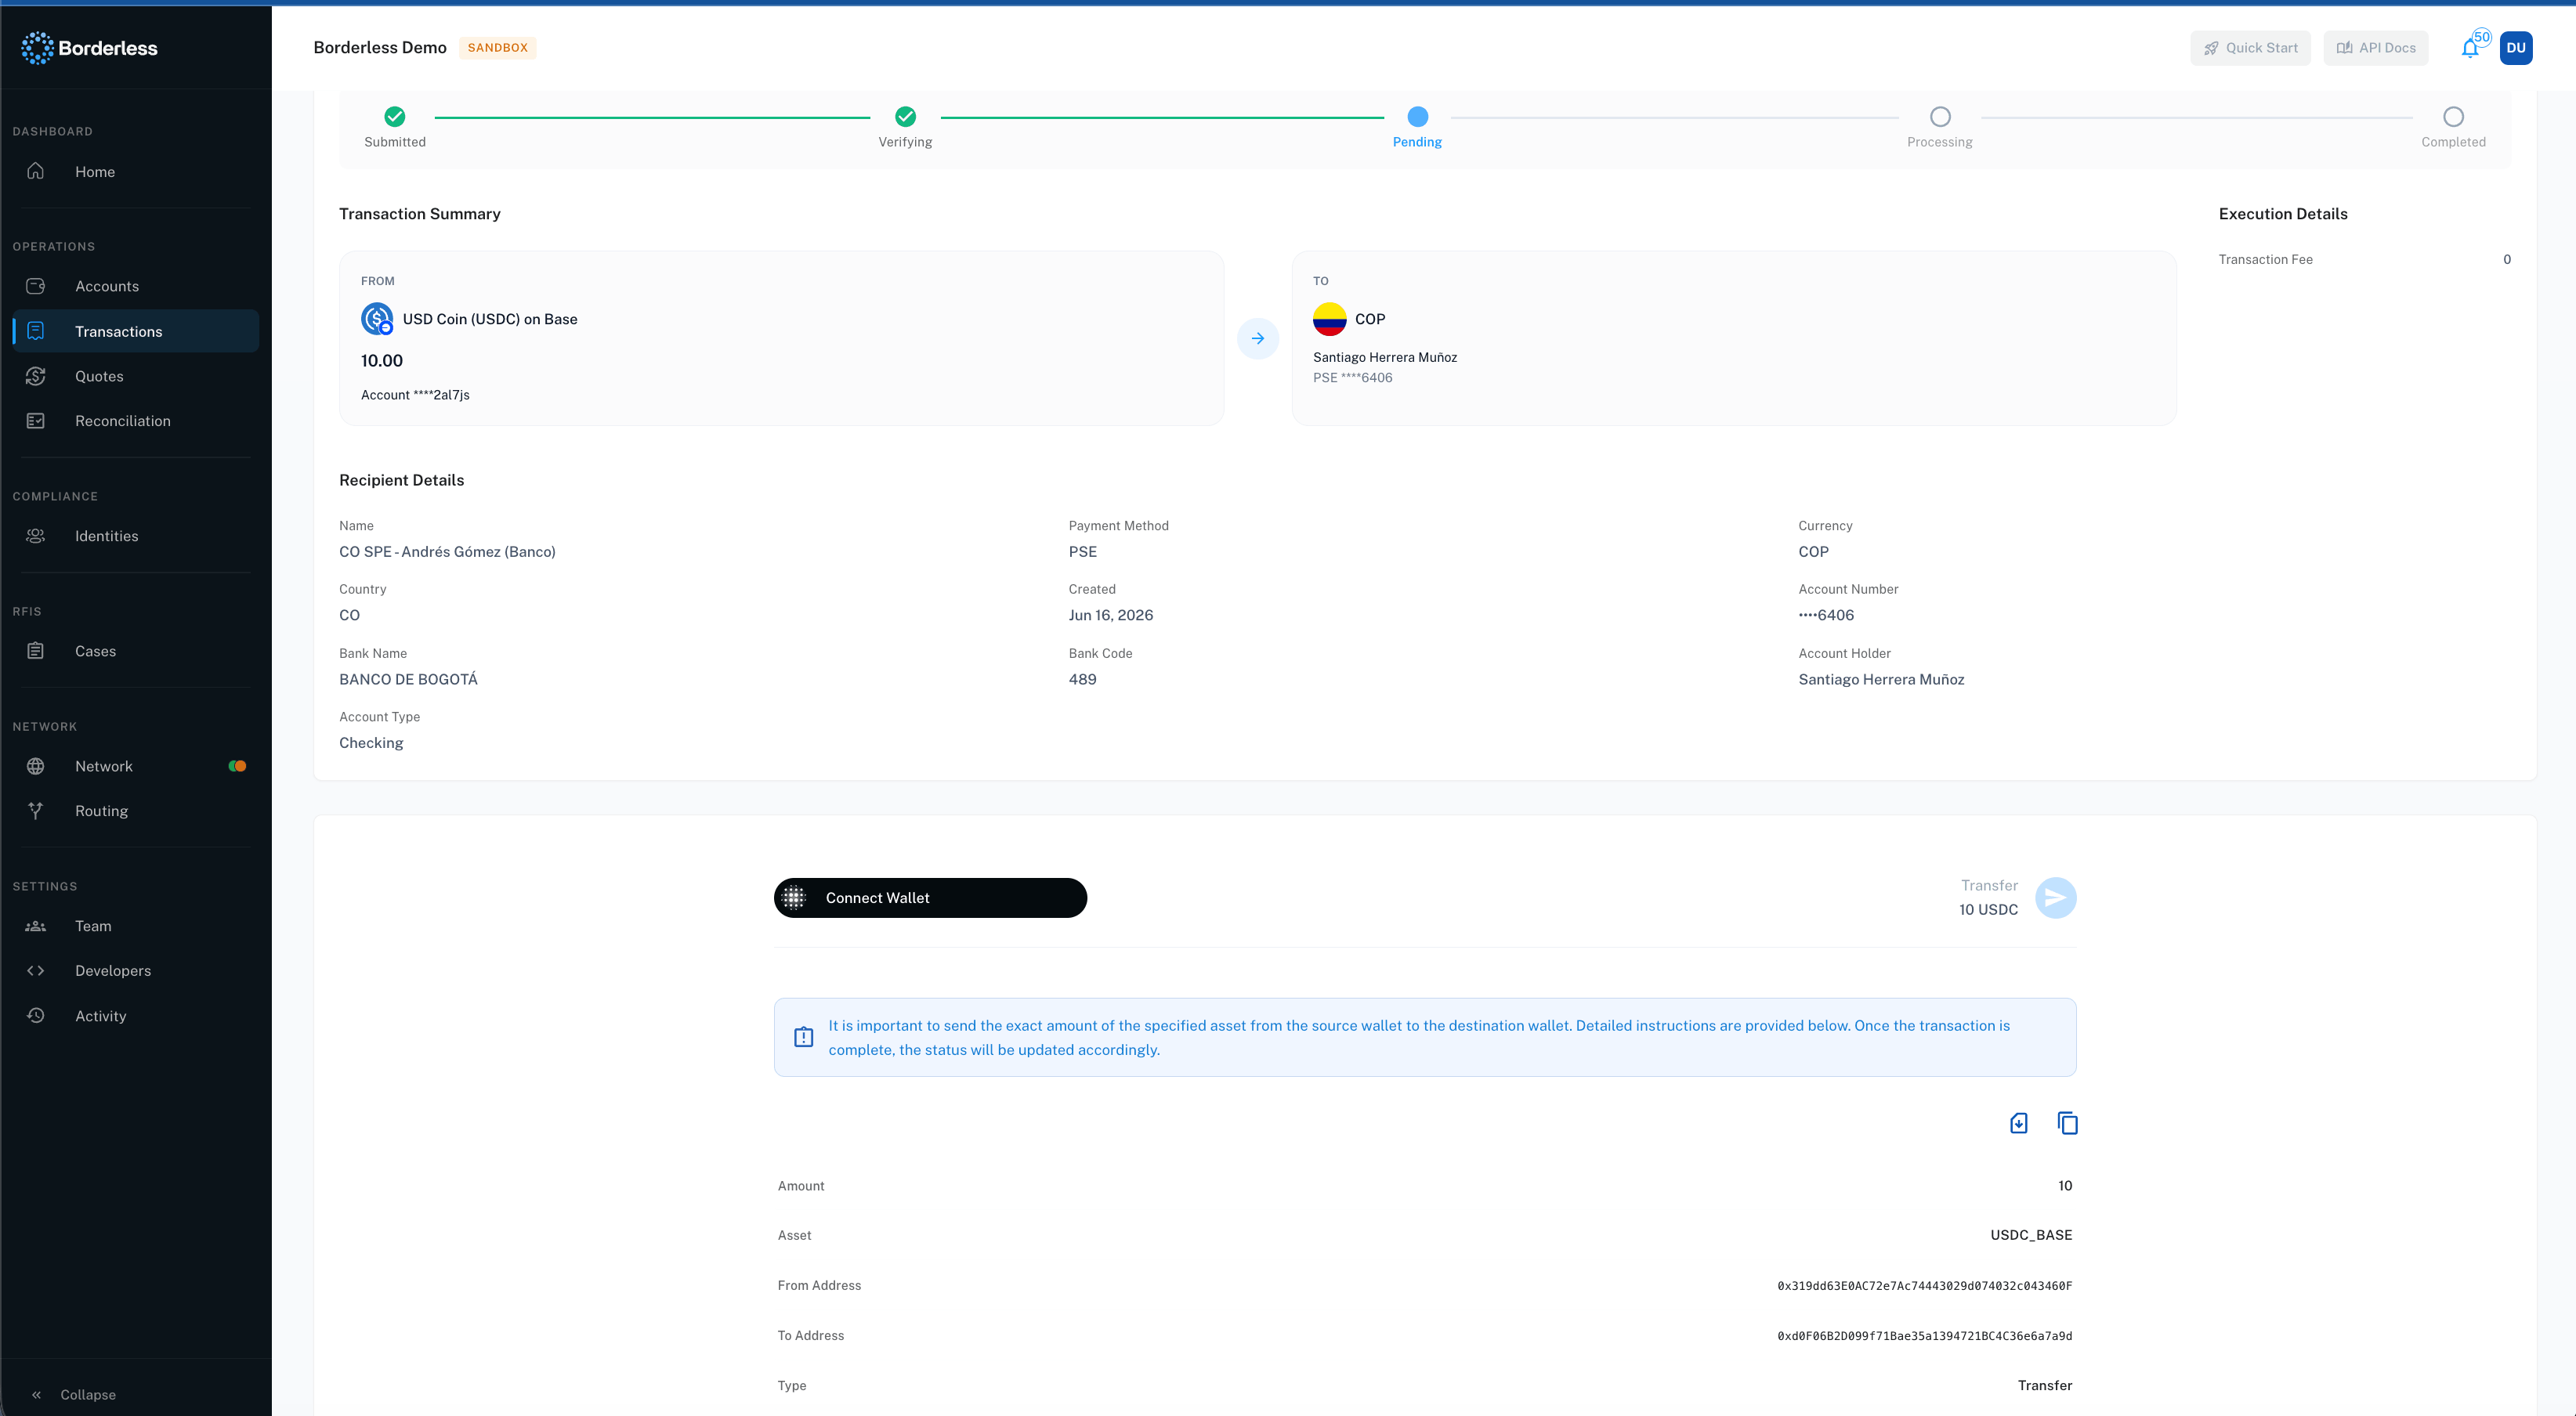The image size is (2576, 1416).
Task: Click the From Address 0x319dd63E value
Action: pyautogui.click(x=1924, y=1286)
